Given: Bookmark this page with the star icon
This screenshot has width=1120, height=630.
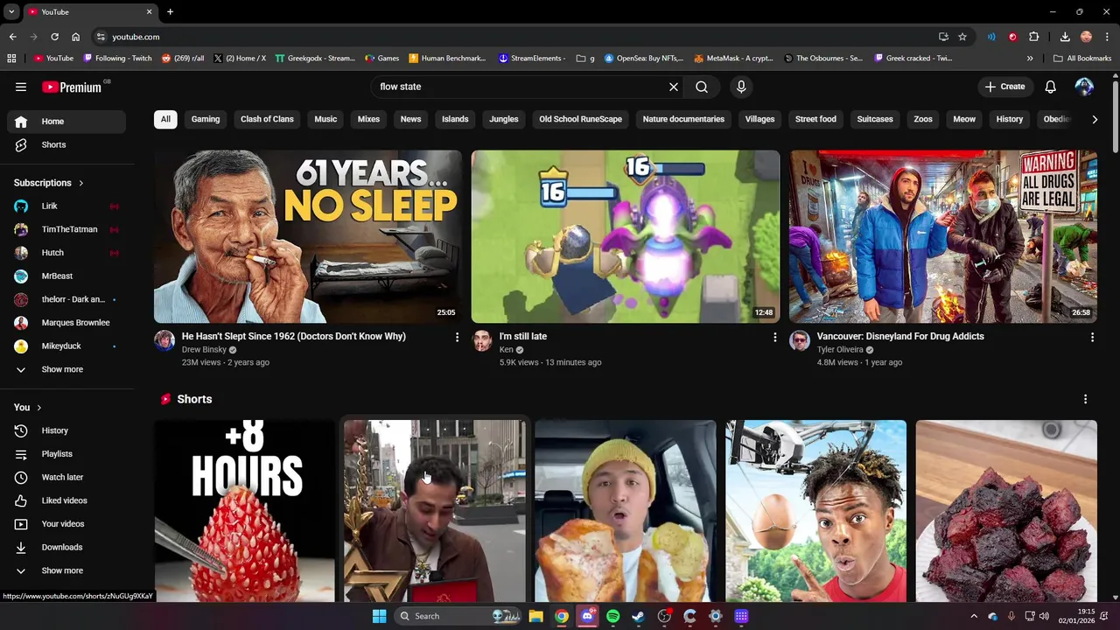Looking at the screenshot, I should 962,37.
